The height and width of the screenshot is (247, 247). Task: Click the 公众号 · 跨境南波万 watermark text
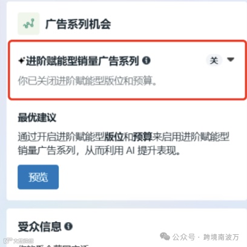pyautogui.click(x=206, y=237)
